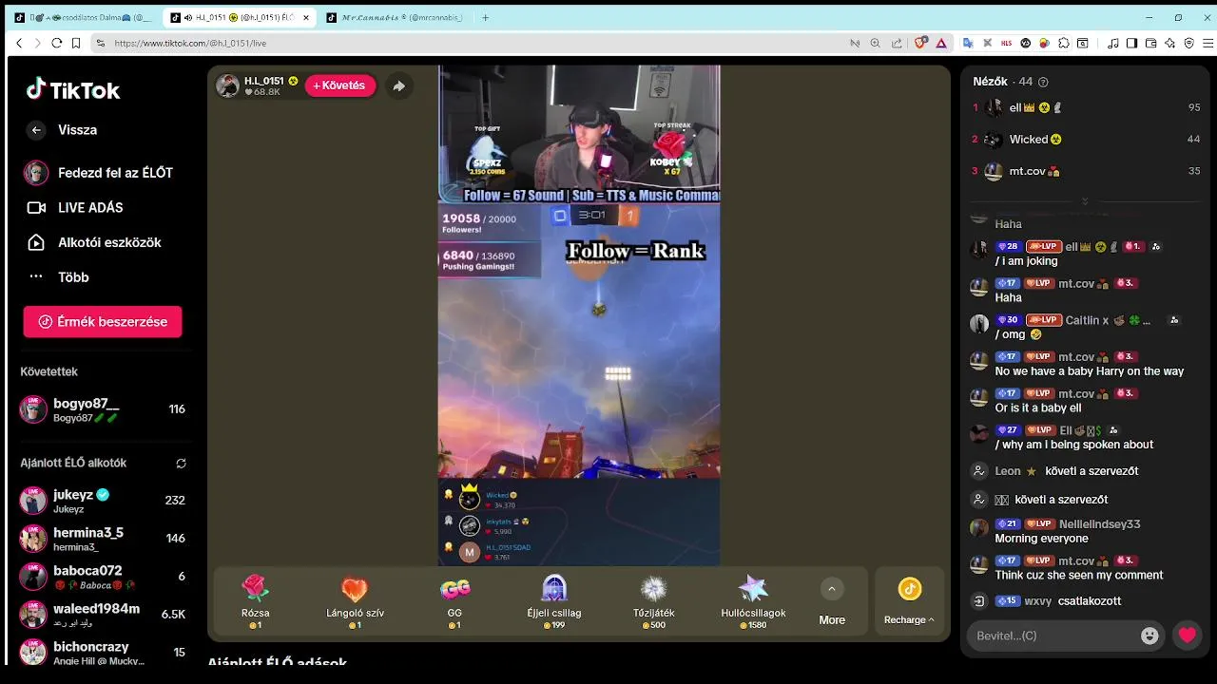Click Caitlin x chat username
1217x684 pixels.
pyautogui.click(x=1087, y=321)
